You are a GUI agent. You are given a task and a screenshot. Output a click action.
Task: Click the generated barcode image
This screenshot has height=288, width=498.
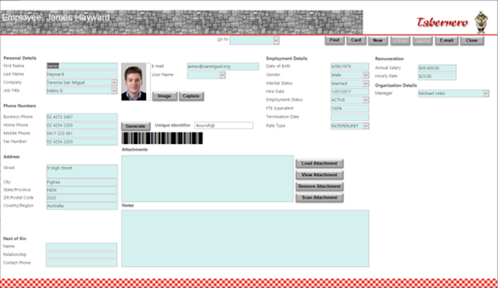click(162, 138)
